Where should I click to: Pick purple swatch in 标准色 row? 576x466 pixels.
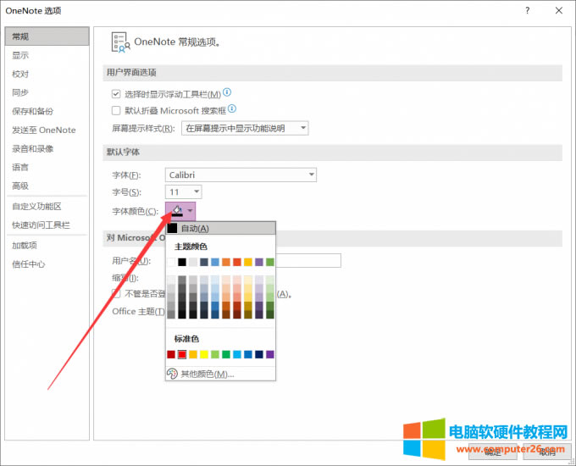click(269, 354)
